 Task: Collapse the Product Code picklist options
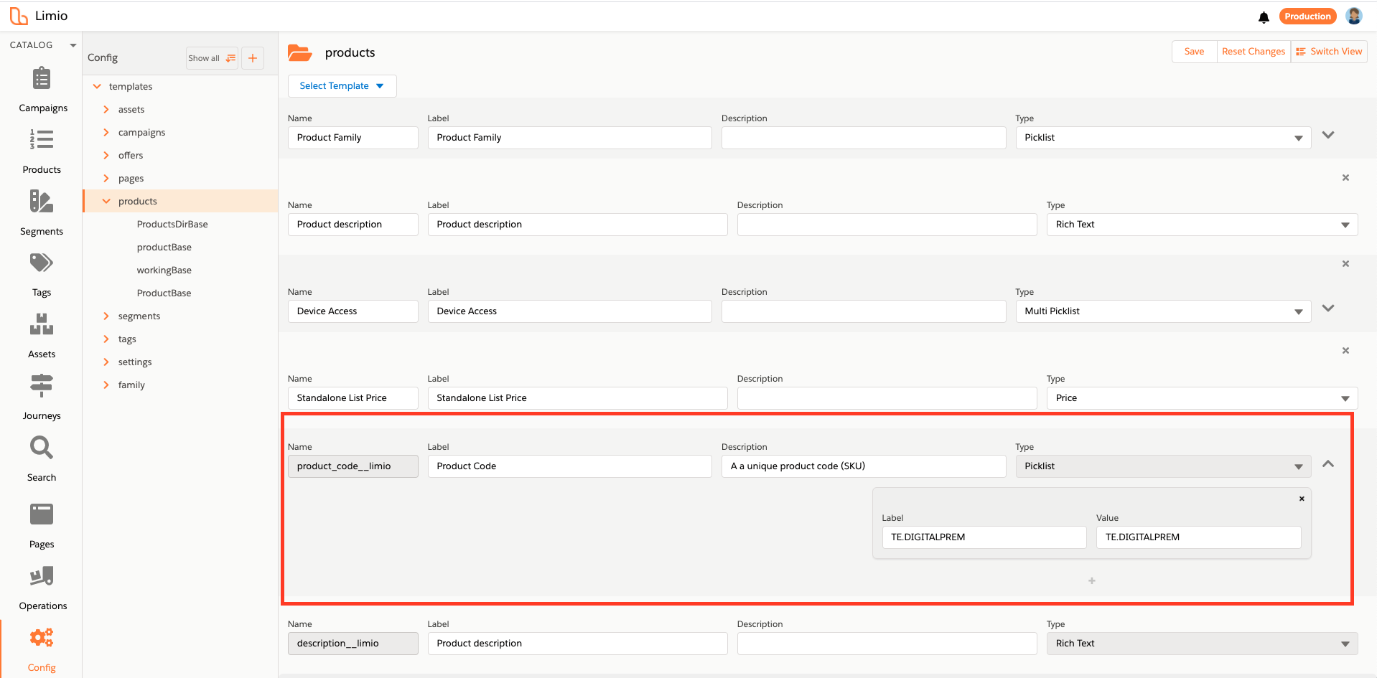point(1328,464)
